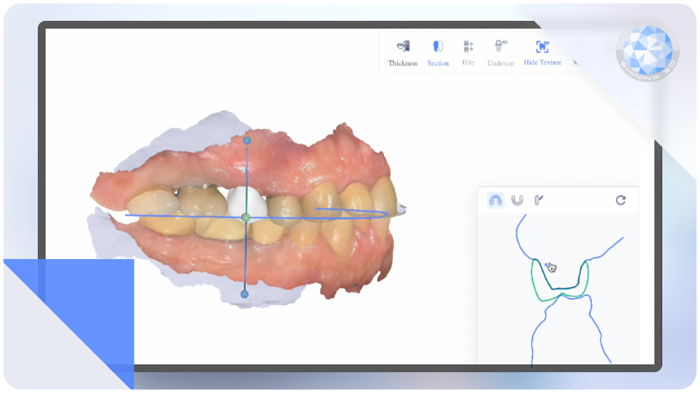Click the Shining 3D logo
This screenshot has width=700, height=393.
coord(647,49)
